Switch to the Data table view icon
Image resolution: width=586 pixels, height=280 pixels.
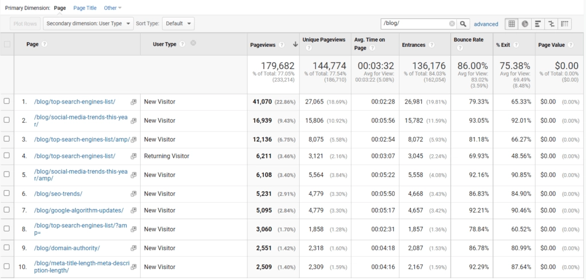pyautogui.click(x=511, y=24)
